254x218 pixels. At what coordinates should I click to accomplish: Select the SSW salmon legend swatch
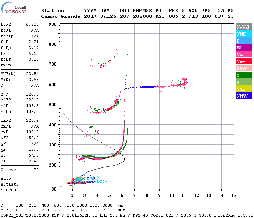244,68
